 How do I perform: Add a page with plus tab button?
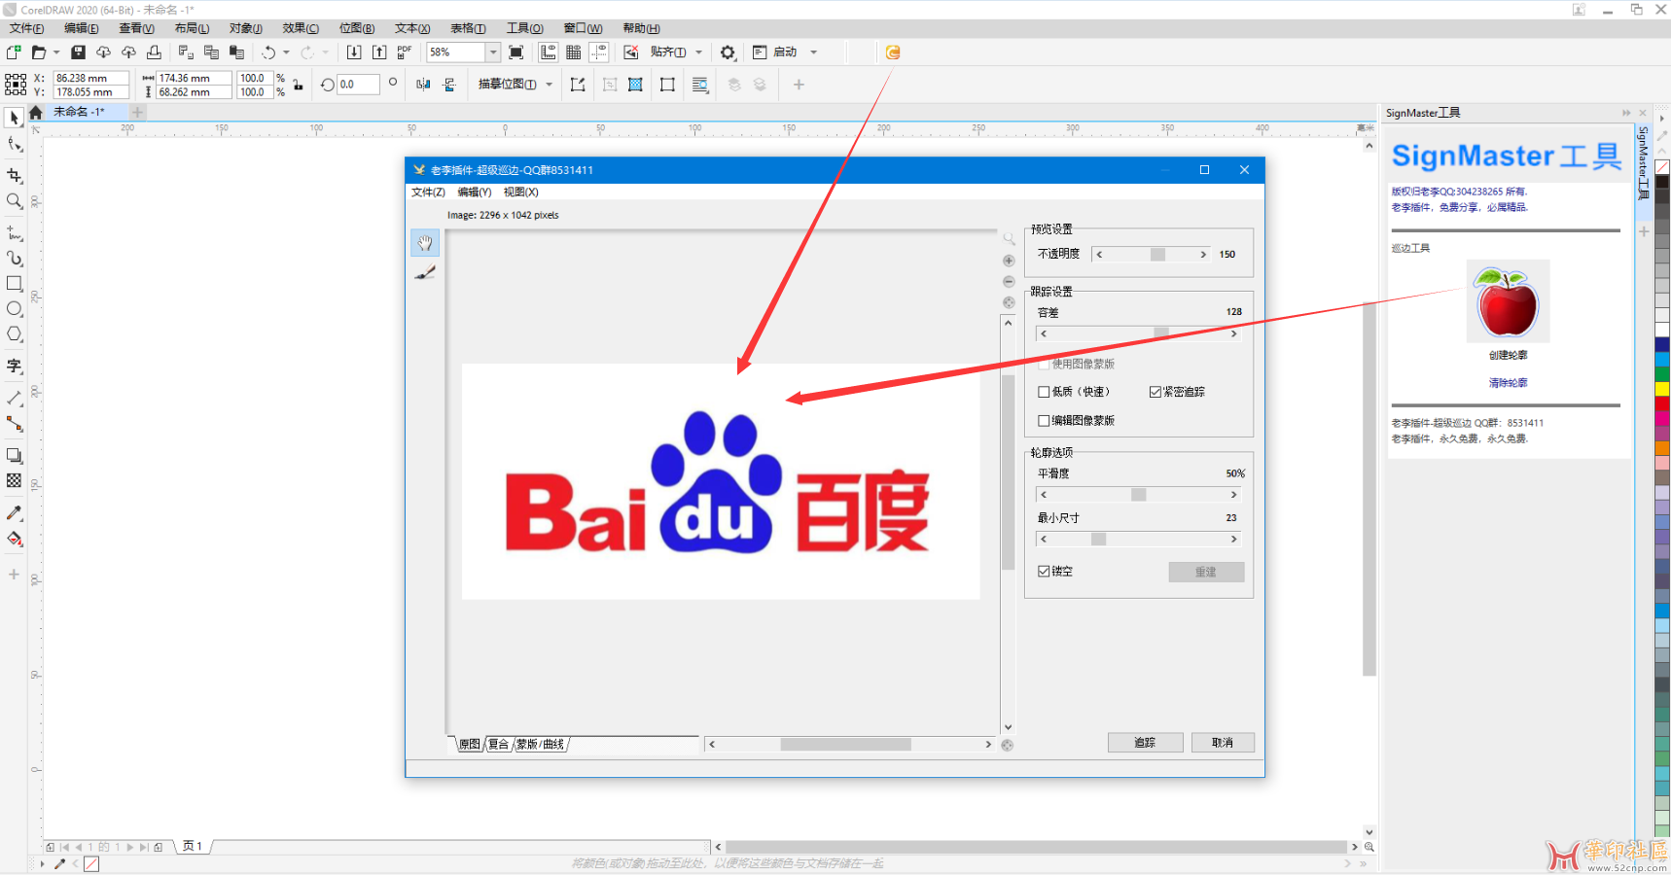pyautogui.click(x=138, y=112)
